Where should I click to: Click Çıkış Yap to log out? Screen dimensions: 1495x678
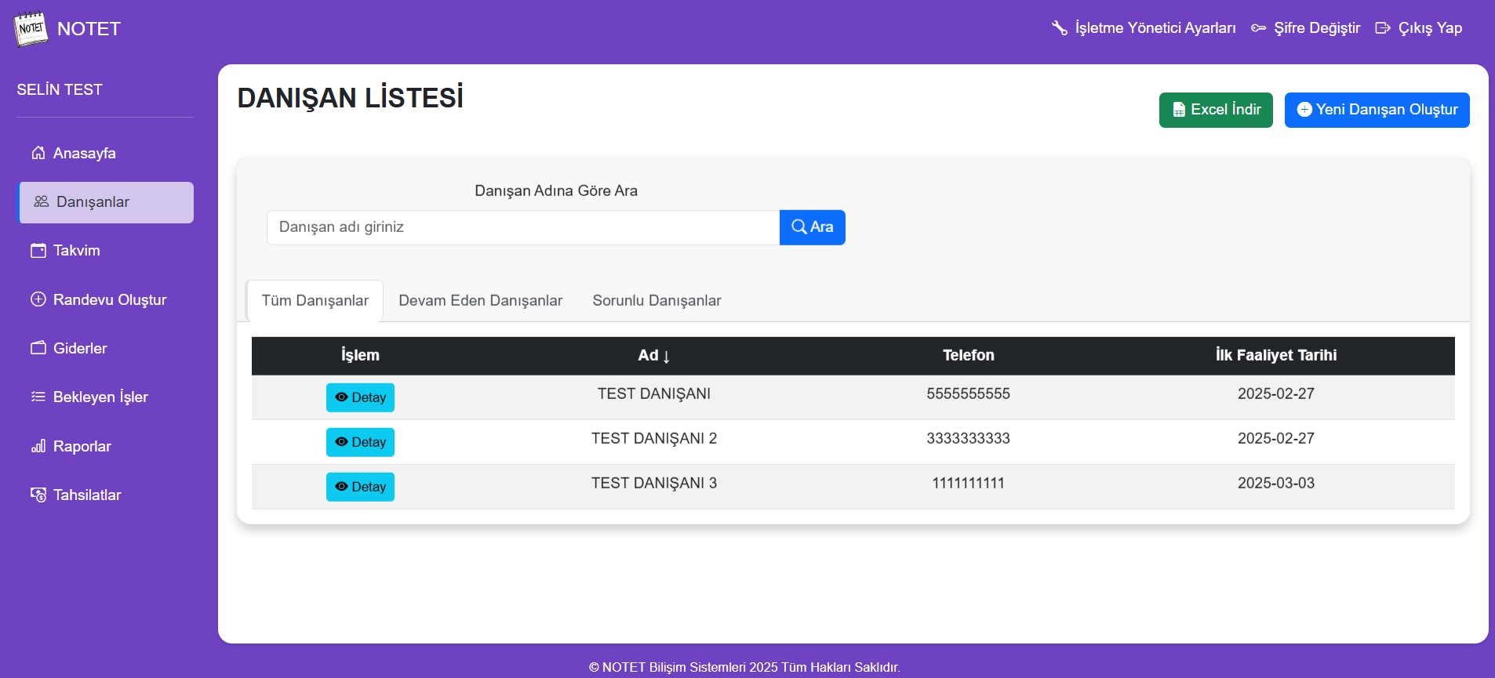point(1419,28)
